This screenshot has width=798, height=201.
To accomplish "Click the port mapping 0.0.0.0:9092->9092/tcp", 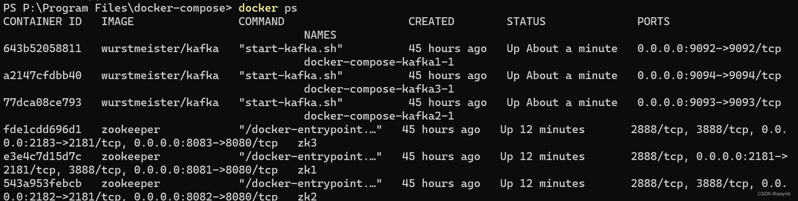I will pos(709,48).
